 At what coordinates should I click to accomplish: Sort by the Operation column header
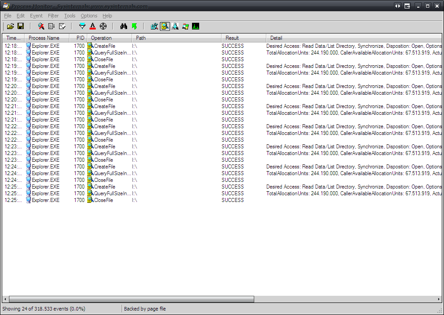pos(110,38)
